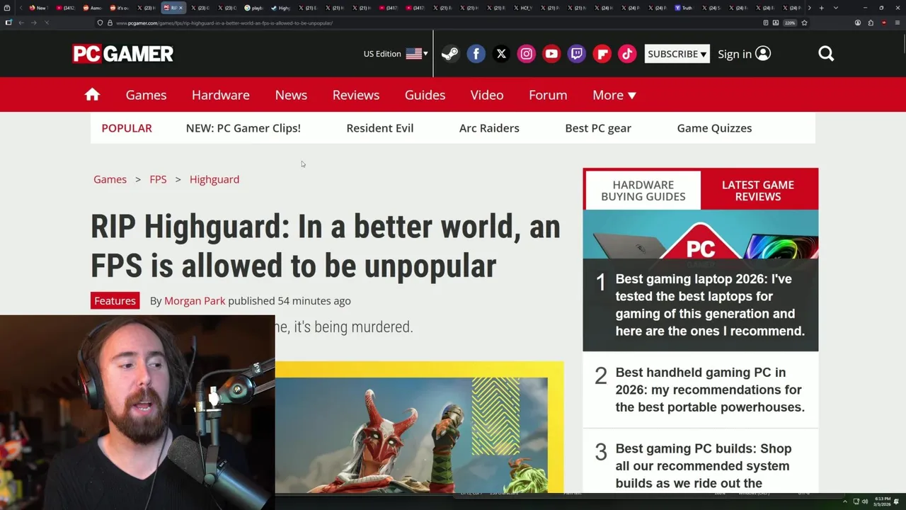Click the browser back arrow
The width and height of the screenshot is (906, 510).
(x=21, y=23)
